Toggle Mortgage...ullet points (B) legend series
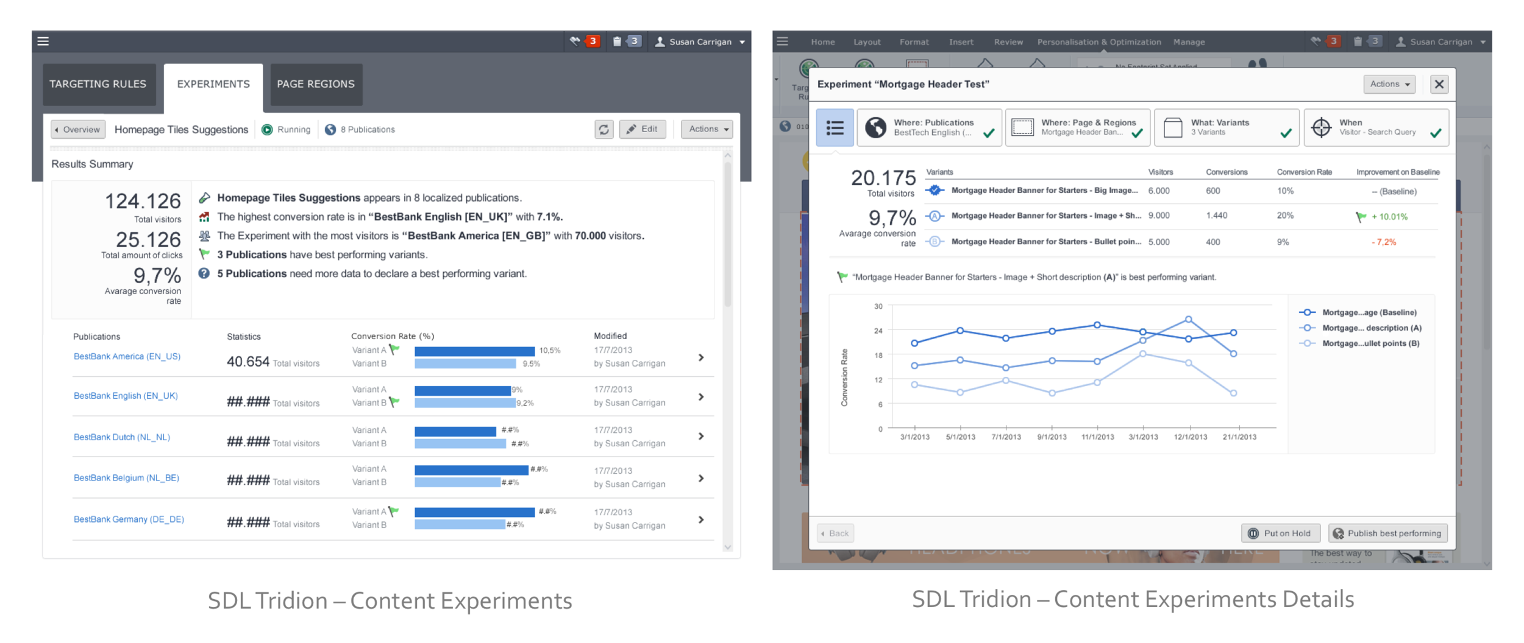The height and width of the screenshot is (643, 1524). (x=1359, y=343)
